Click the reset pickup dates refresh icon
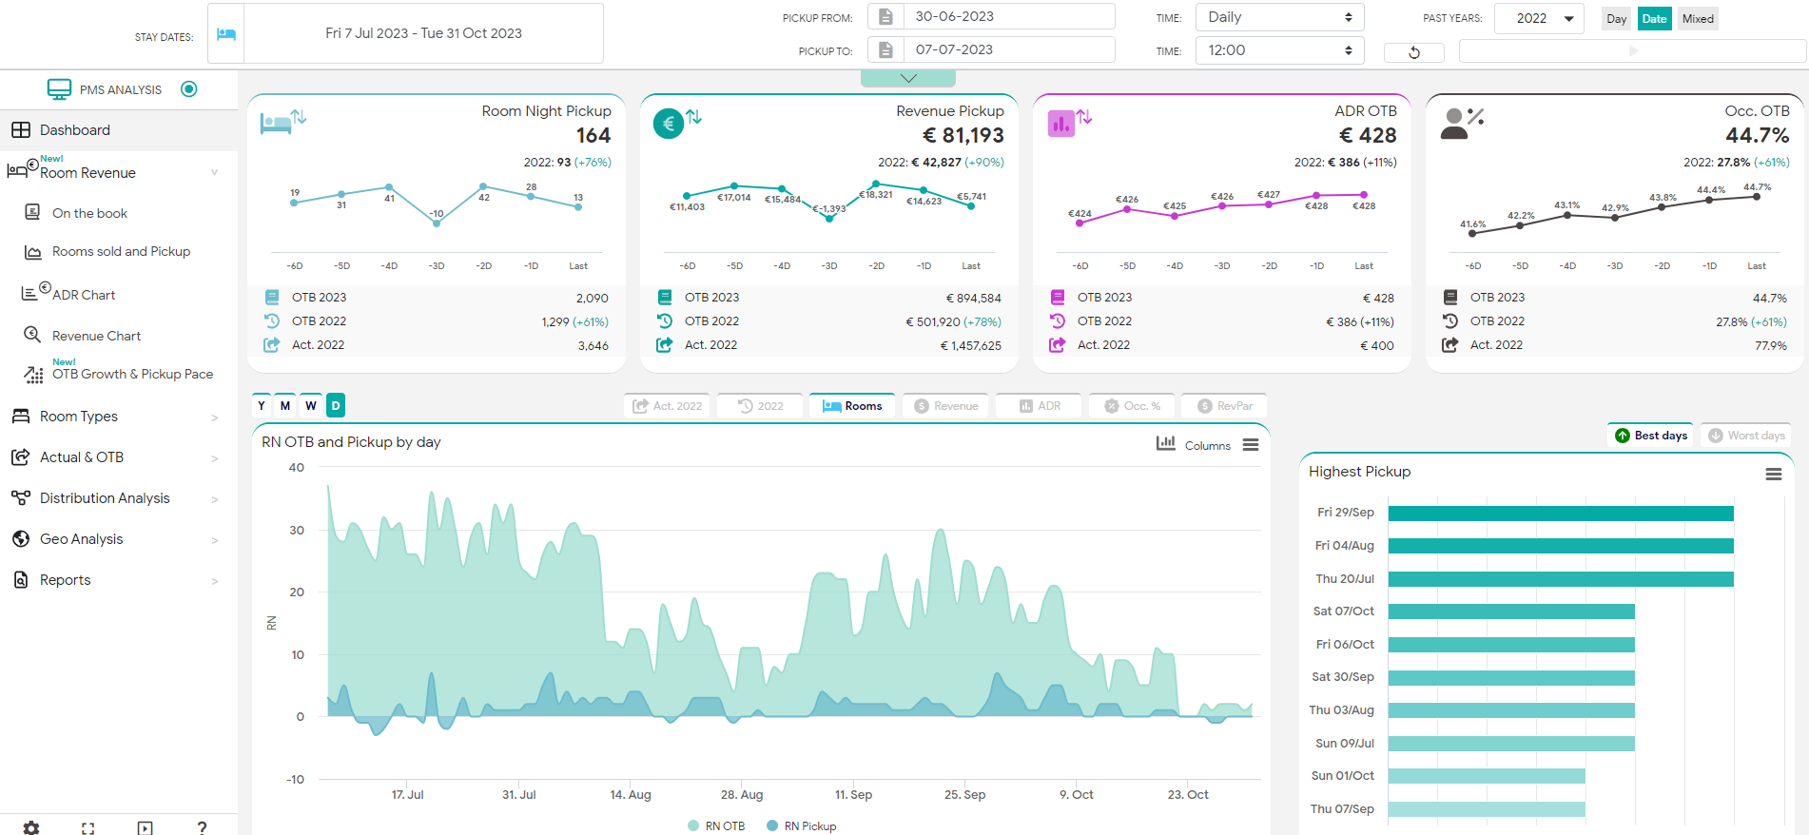 point(1413,52)
